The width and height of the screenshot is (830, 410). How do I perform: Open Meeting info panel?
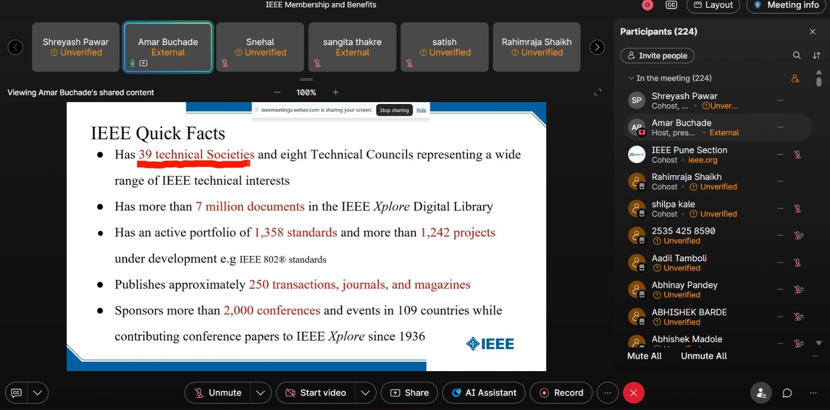tap(786, 5)
